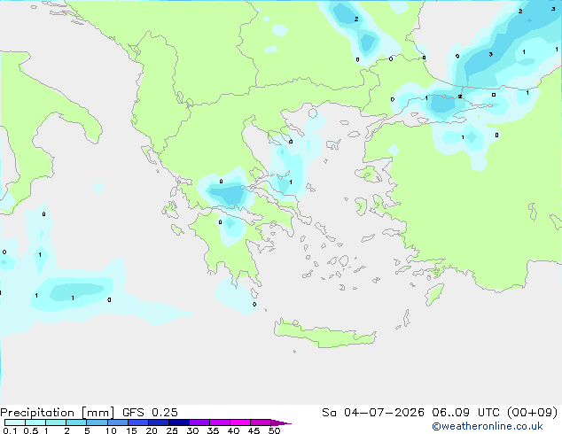Click legend value "20"

point(152,430)
